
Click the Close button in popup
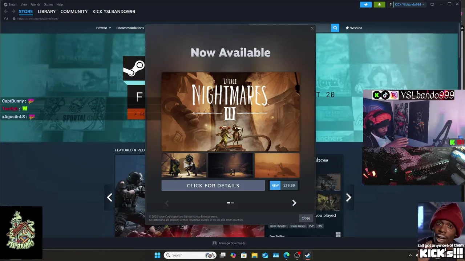coord(306,218)
